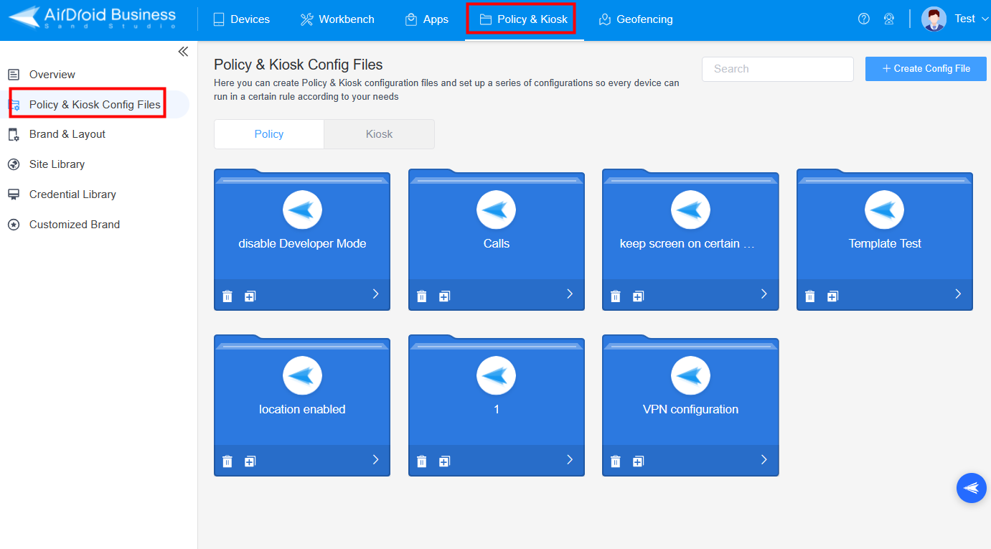
Task: Click the Search input field
Action: pyautogui.click(x=777, y=69)
